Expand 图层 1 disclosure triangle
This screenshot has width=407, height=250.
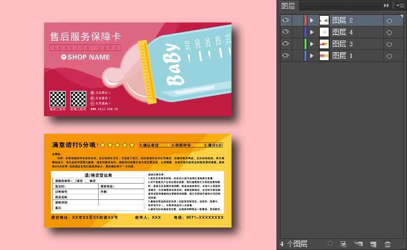312,56
